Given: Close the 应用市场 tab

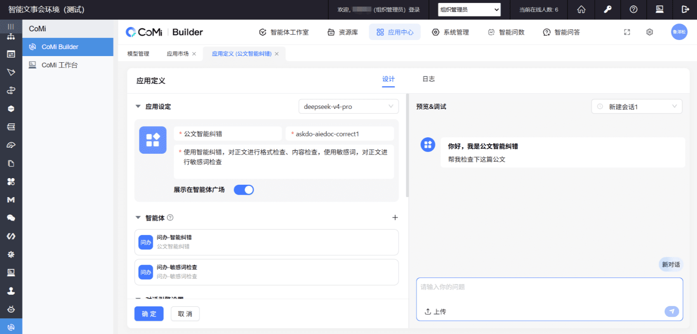Looking at the screenshot, I should (194, 54).
